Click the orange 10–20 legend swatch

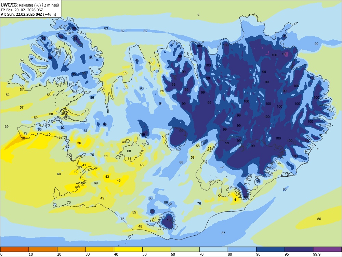point(43,249)
